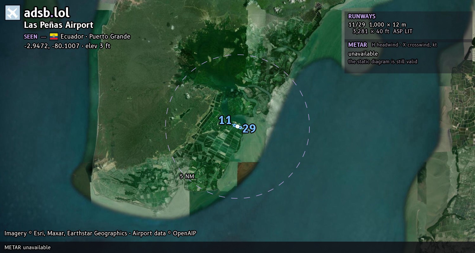Click the 3,281 × 40 ft ASP LIT line
The height and width of the screenshot is (253, 475).
(383, 31)
